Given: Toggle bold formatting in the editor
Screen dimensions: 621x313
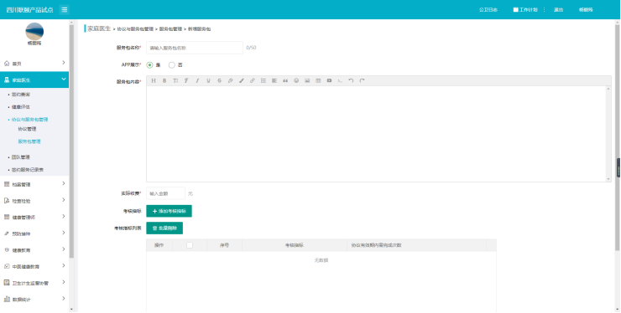Looking at the screenshot, I should tap(164, 80).
